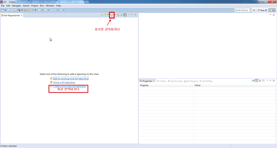This screenshot has height=148, width=277.
Task: Open the Search menu
Action: pos(26,6)
